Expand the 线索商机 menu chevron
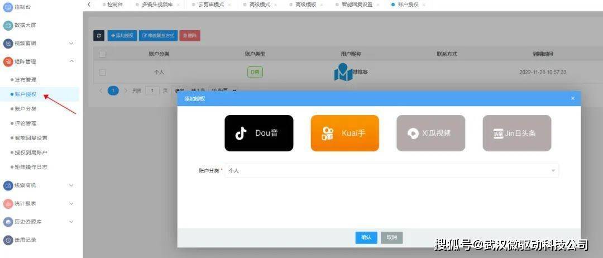 [x=71, y=185]
